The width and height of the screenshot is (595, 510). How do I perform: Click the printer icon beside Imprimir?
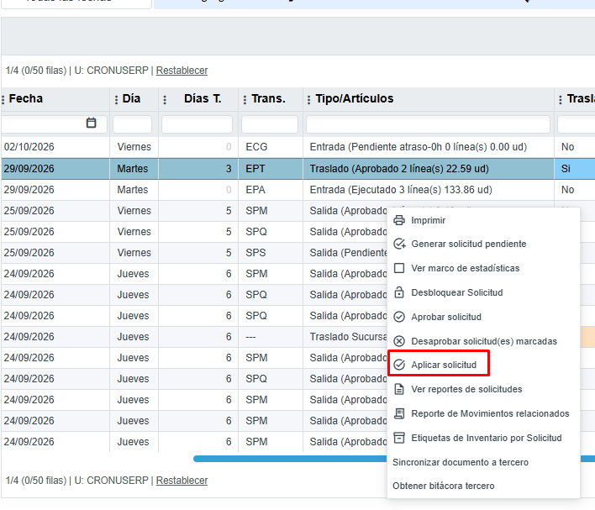pyautogui.click(x=399, y=220)
